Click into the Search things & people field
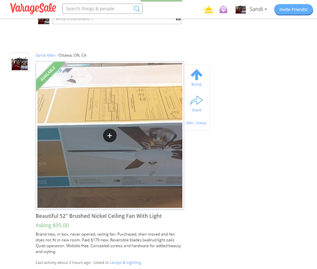The width and height of the screenshot is (317, 269). coord(98,8)
